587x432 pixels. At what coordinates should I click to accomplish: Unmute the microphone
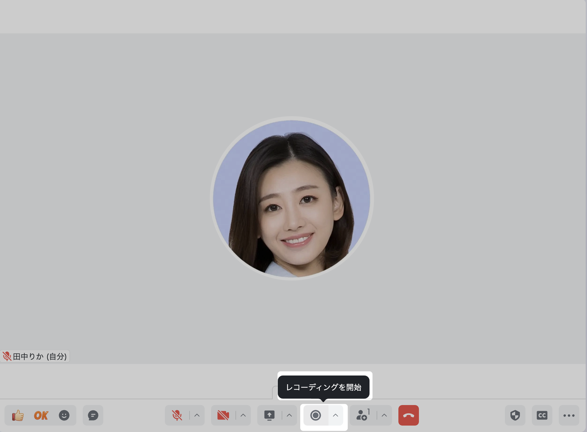(177, 415)
